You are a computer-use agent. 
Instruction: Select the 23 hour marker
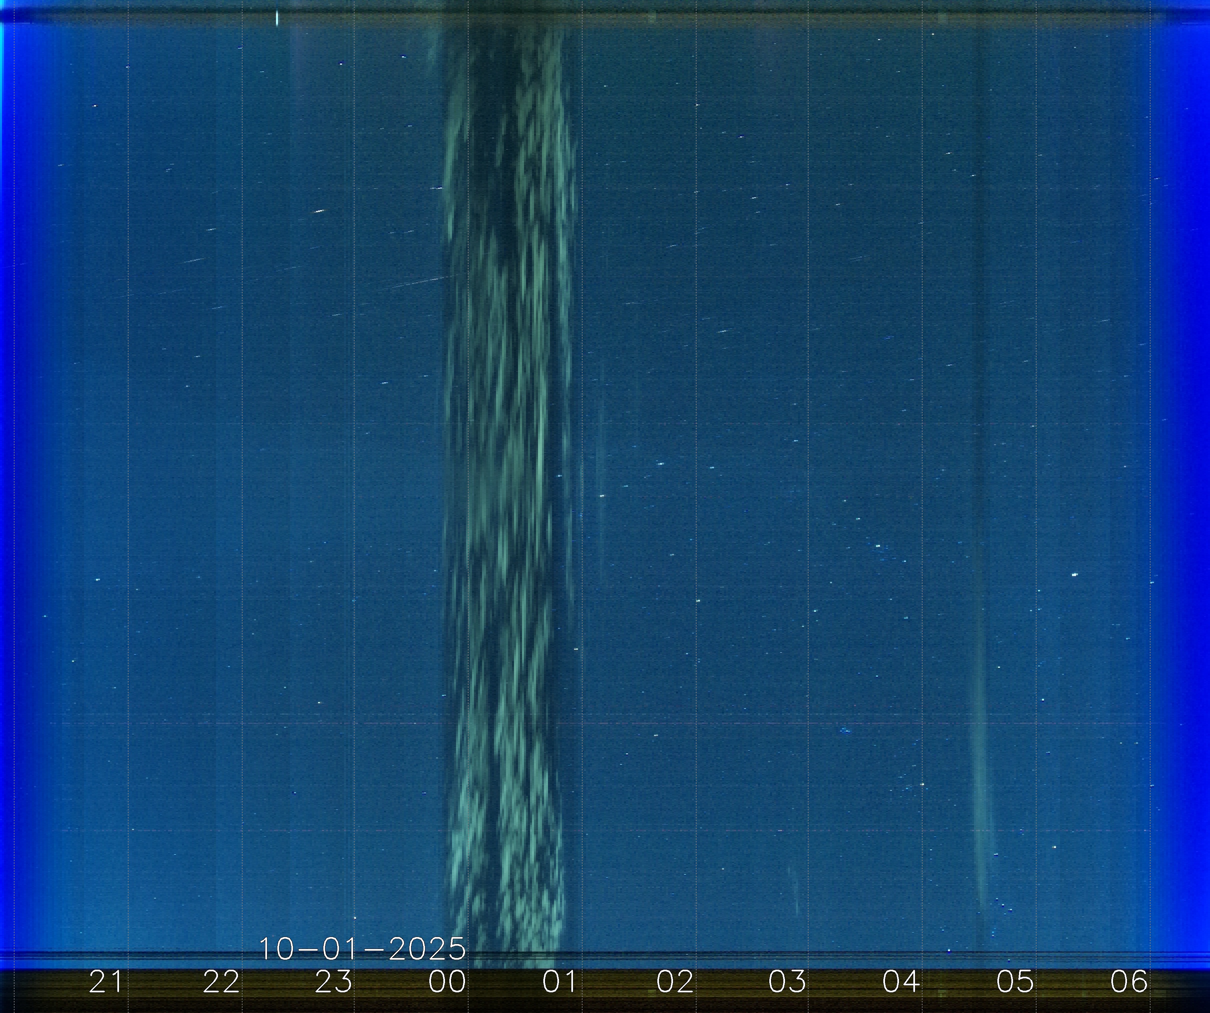click(334, 981)
